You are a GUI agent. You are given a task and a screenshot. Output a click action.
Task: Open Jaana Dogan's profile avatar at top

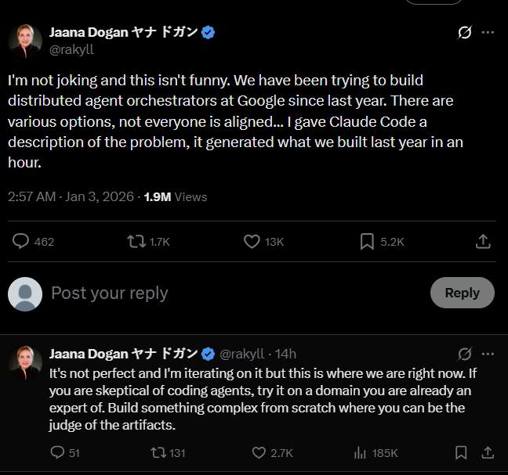[25, 41]
